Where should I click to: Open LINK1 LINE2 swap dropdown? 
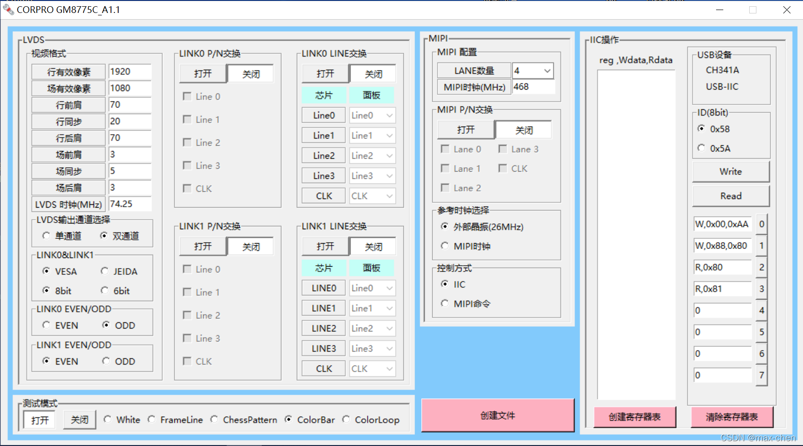(x=389, y=329)
